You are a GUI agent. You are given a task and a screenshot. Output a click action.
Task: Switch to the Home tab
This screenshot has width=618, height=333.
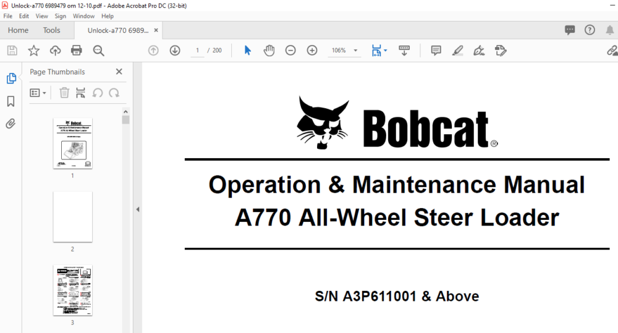tap(18, 30)
